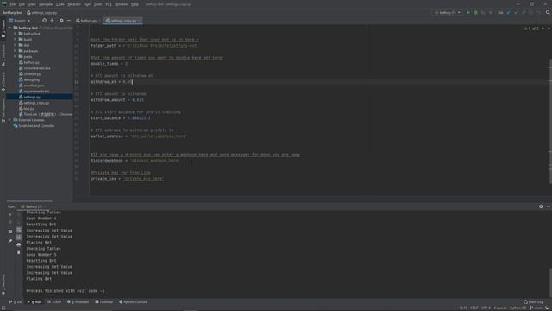Click the locate/select opened file target icon
The width and height of the screenshot is (552, 311).
(44, 21)
